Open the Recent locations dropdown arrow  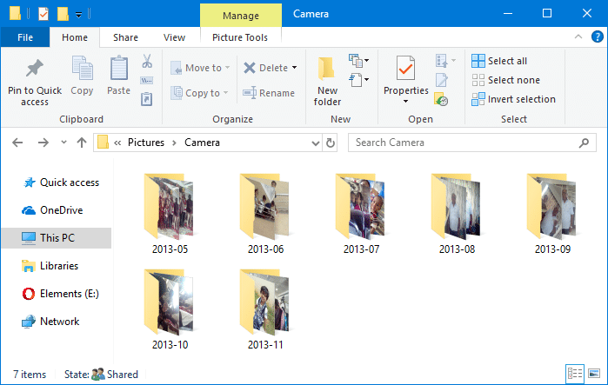click(63, 143)
